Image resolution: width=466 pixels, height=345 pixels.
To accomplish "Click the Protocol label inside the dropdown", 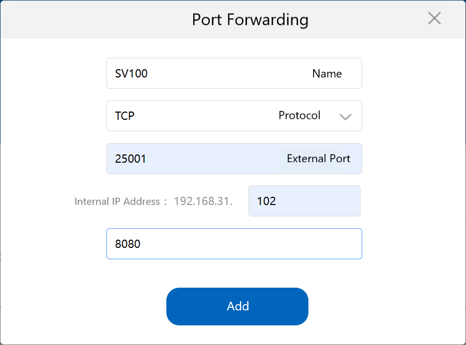I will click(299, 116).
